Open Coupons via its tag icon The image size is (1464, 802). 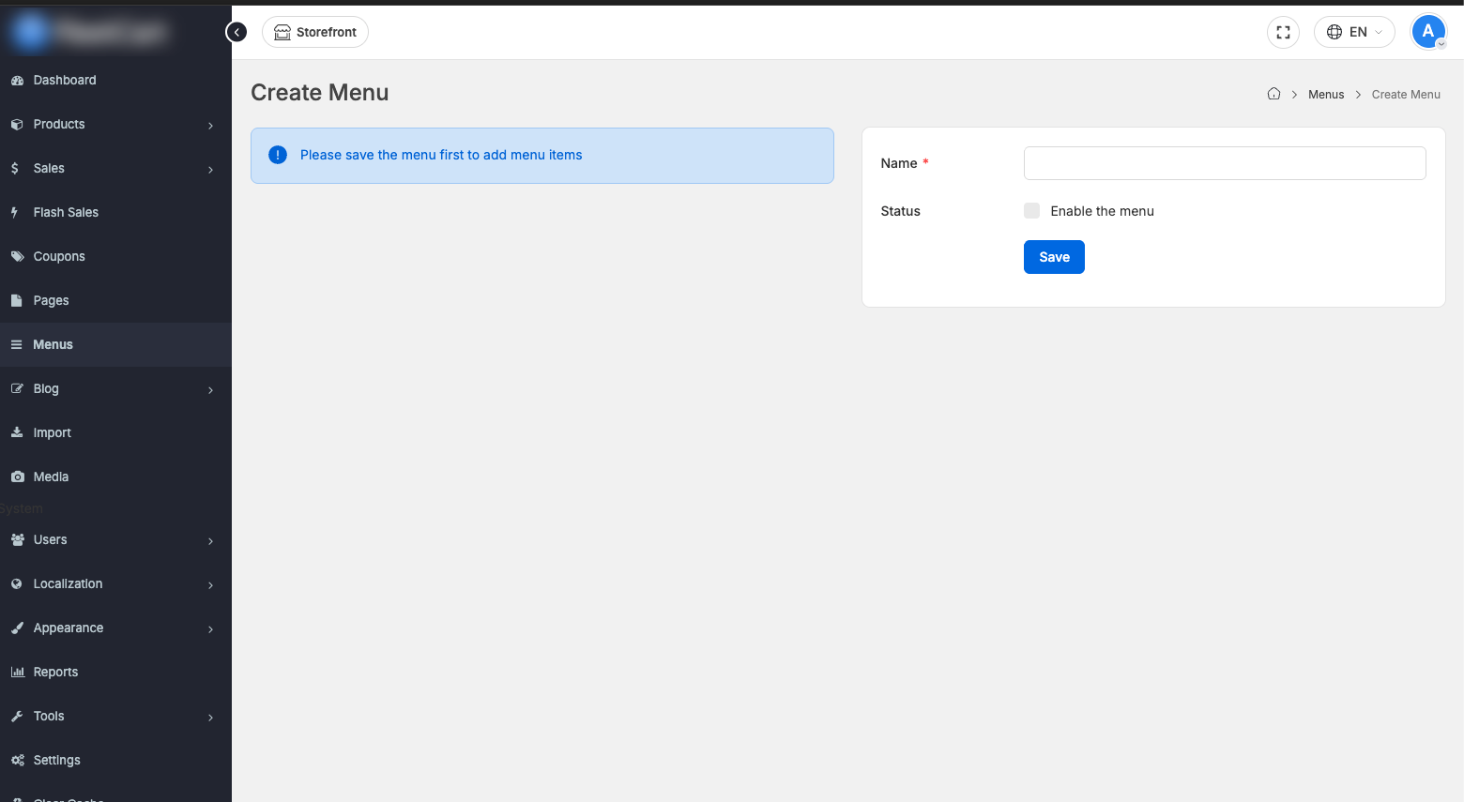(16, 255)
